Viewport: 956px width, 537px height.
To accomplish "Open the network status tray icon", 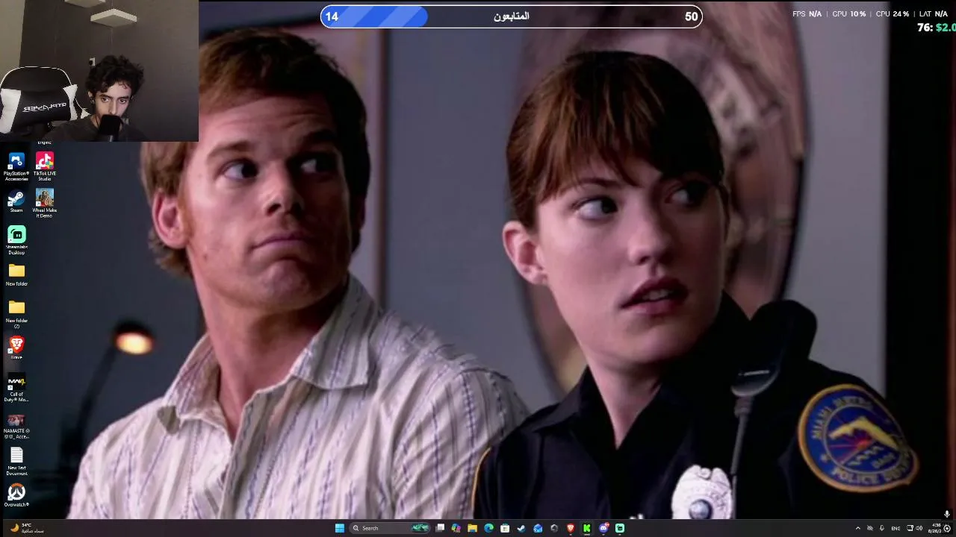I will [x=910, y=528].
